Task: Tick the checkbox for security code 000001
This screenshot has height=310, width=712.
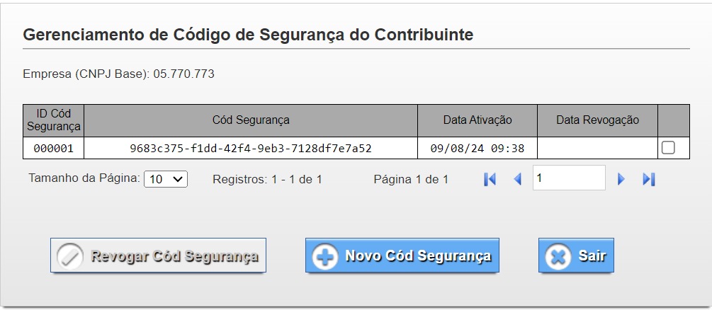Action: (668, 148)
